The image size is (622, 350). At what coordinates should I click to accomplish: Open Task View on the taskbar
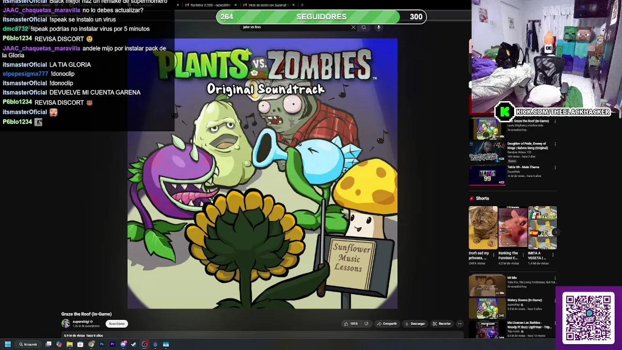49,344
